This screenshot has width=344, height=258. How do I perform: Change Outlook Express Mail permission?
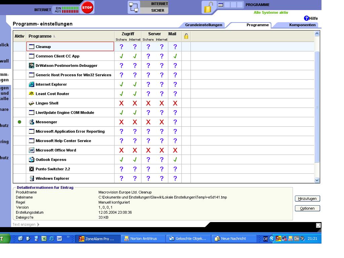(x=175, y=160)
